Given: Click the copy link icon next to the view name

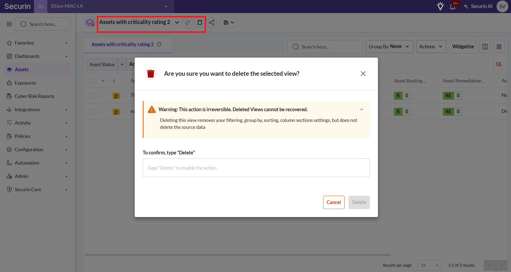Looking at the screenshot, I should coord(188,22).
